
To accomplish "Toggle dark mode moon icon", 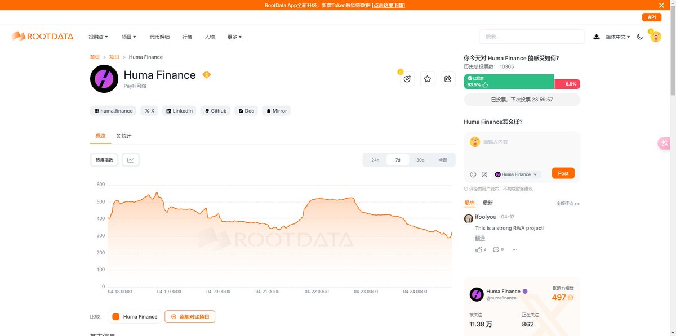I will click(x=640, y=37).
